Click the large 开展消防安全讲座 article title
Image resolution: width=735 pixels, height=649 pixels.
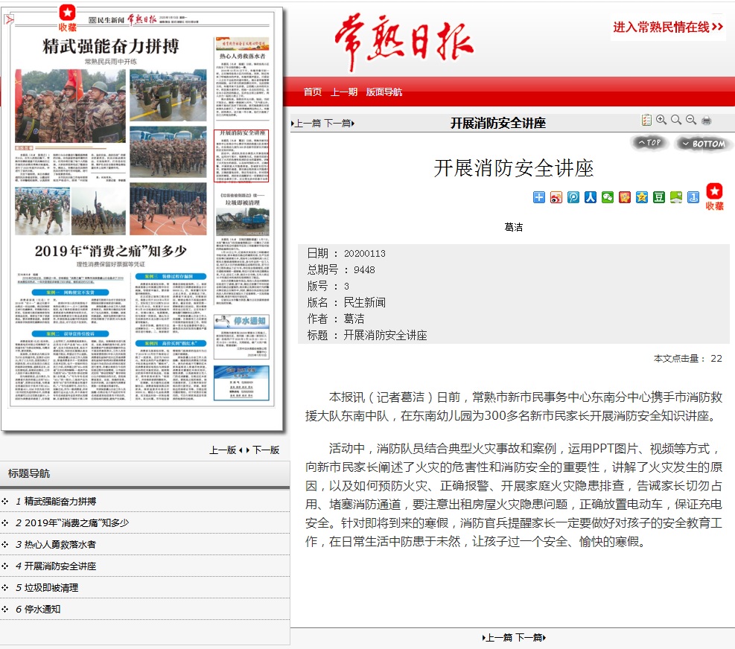[x=514, y=168]
